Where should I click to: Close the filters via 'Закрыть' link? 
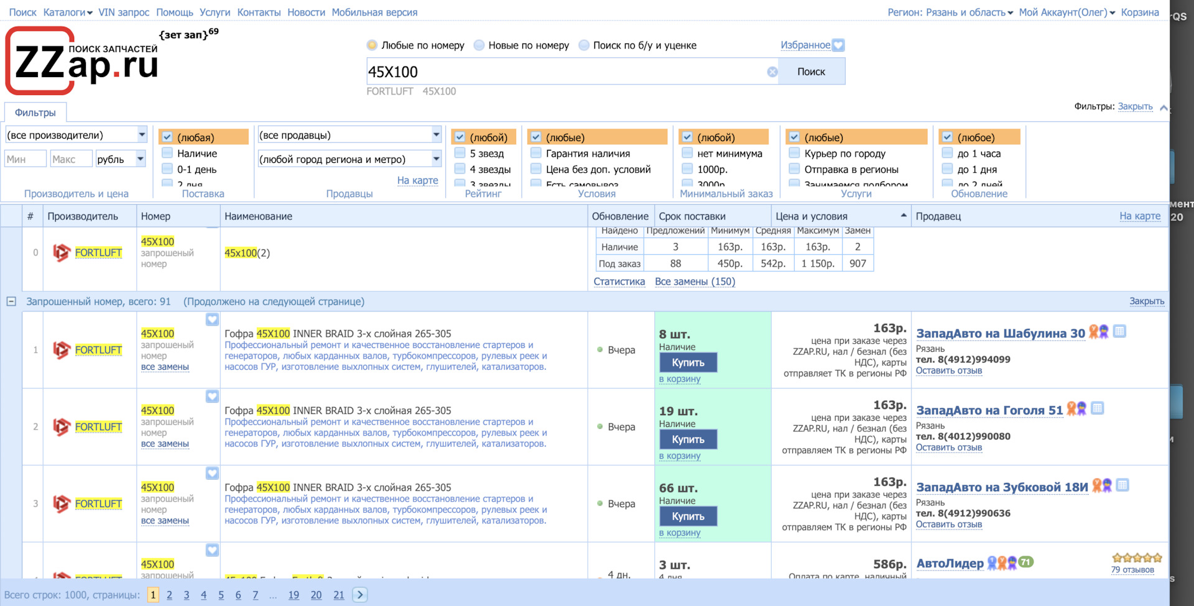pos(1135,106)
